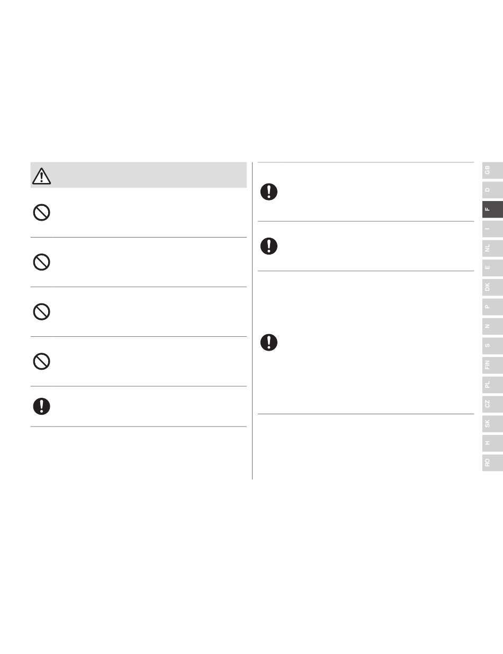Click the top exclamation icon in the right column

[269, 192]
